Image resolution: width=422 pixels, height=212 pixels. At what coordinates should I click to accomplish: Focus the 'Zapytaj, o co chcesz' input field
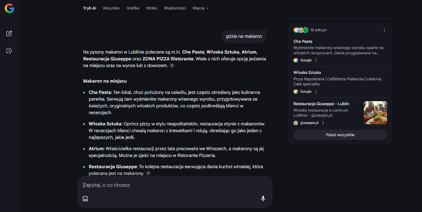(169, 185)
